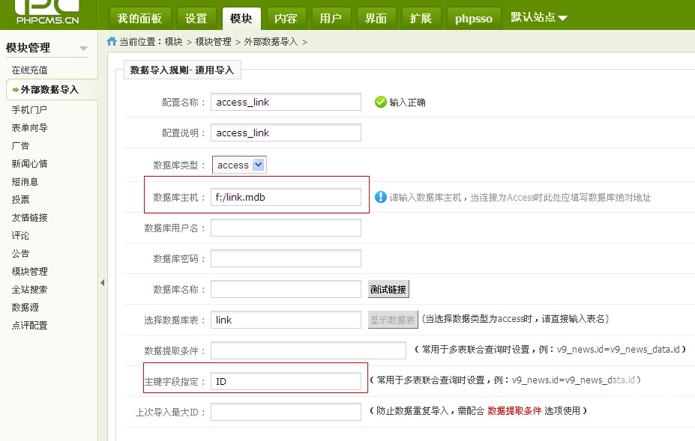Open 全站搜索 from the sidebar
Screen dimensions: 695x441
(29, 290)
